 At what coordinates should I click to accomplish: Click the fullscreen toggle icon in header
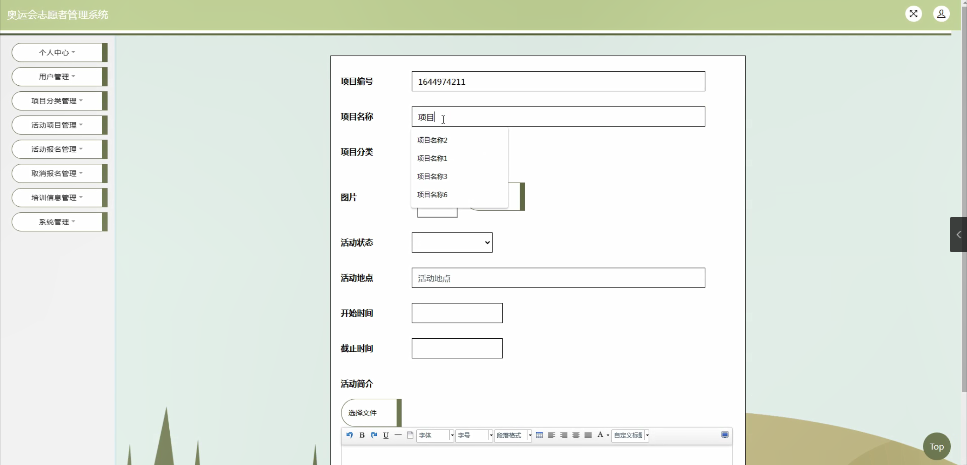pyautogui.click(x=913, y=14)
